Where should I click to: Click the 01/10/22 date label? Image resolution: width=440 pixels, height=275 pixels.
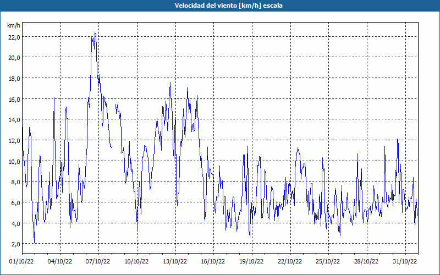21,262
